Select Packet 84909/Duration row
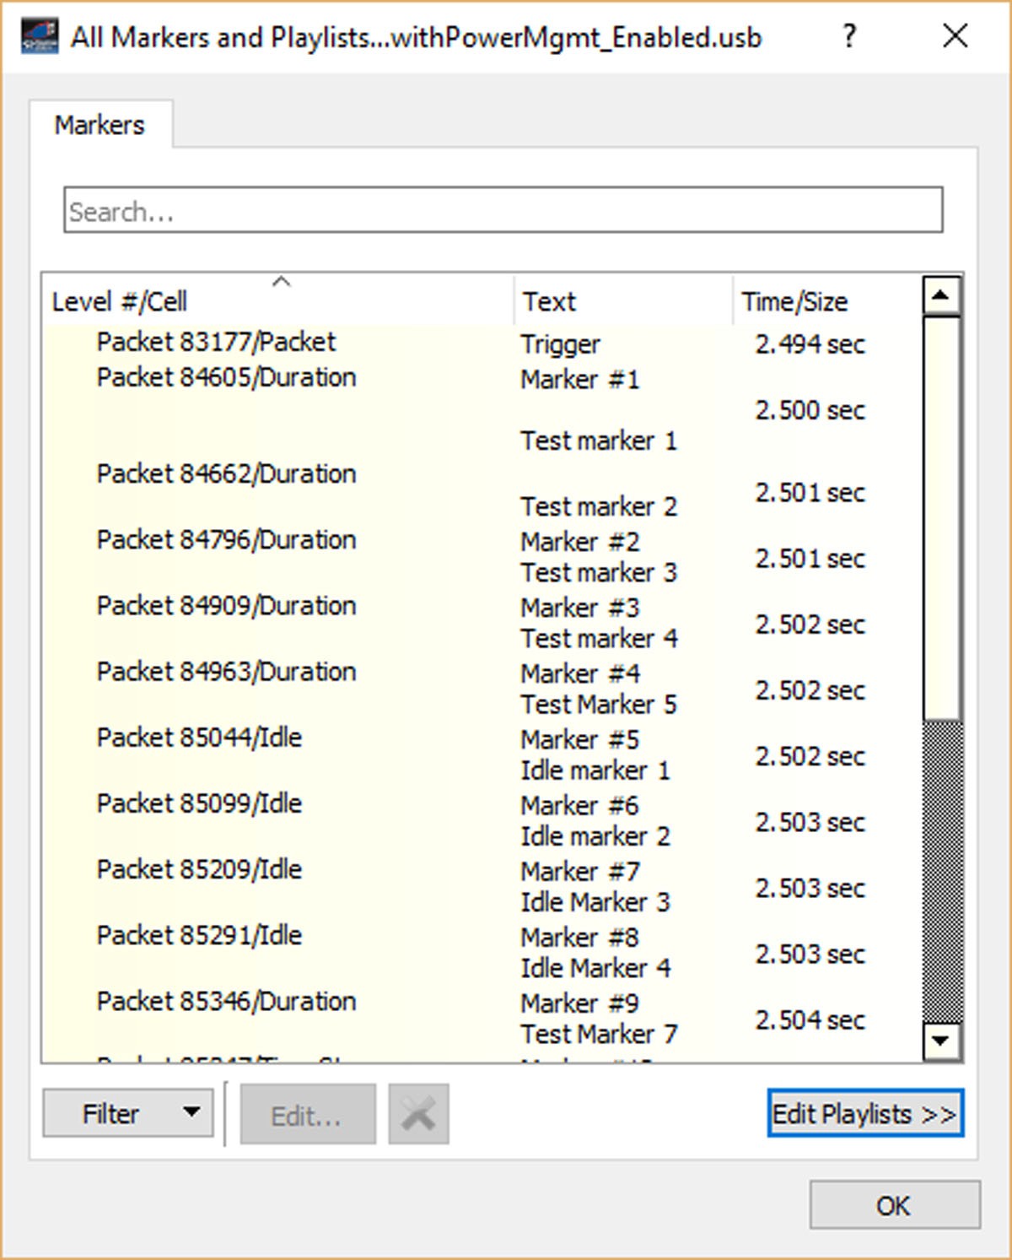 (481, 623)
